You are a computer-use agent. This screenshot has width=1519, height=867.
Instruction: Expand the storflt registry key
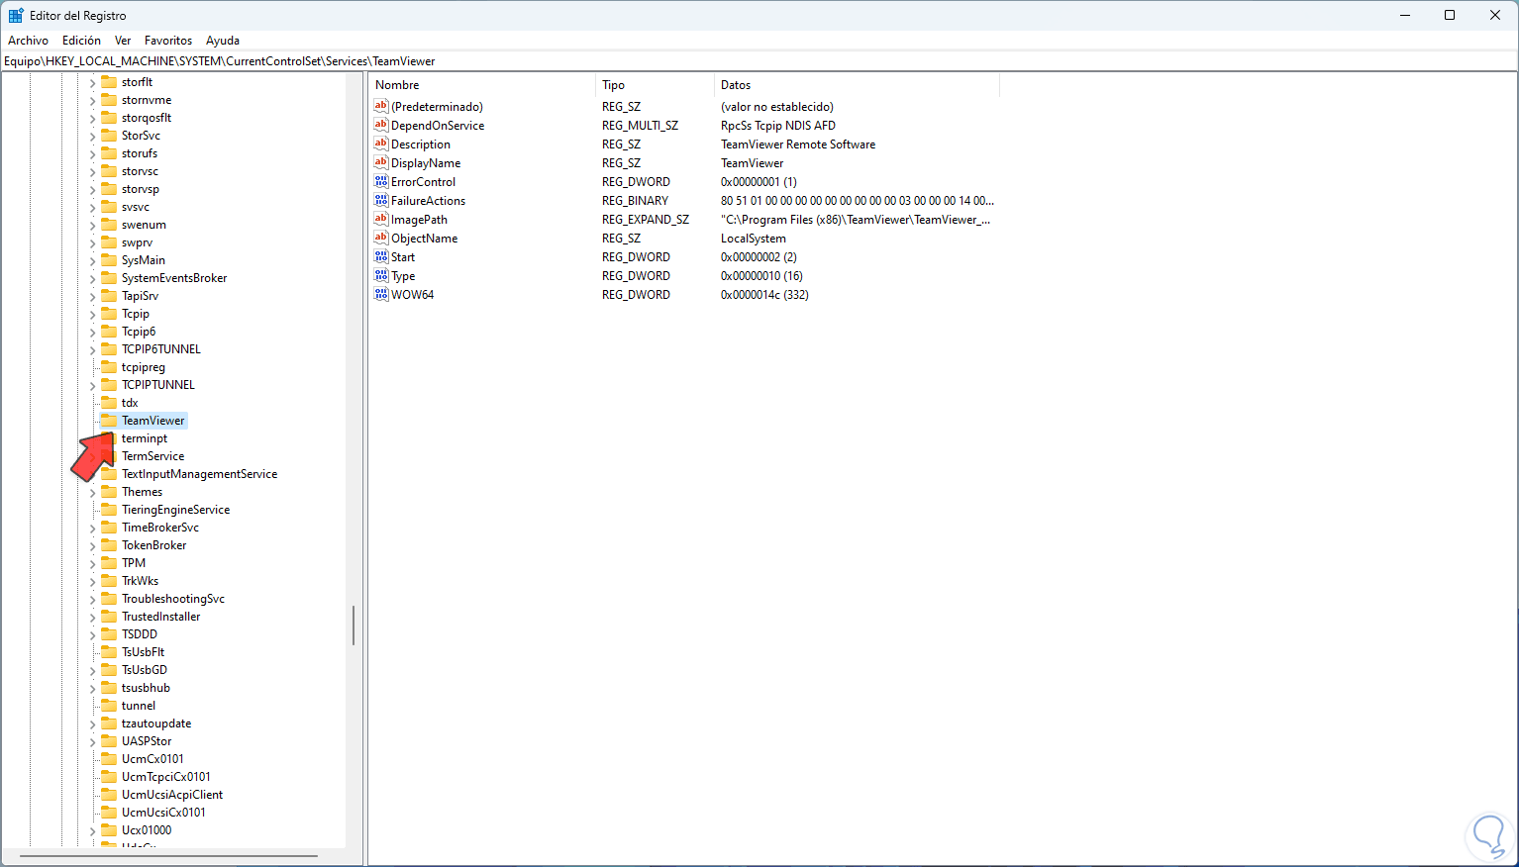(93, 82)
